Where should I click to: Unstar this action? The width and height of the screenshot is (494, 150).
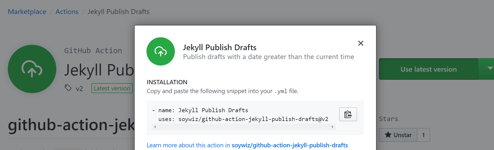398,135
